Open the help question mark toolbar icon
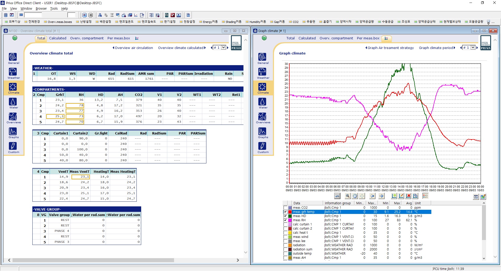The height and width of the screenshot is (271, 501). point(188,15)
